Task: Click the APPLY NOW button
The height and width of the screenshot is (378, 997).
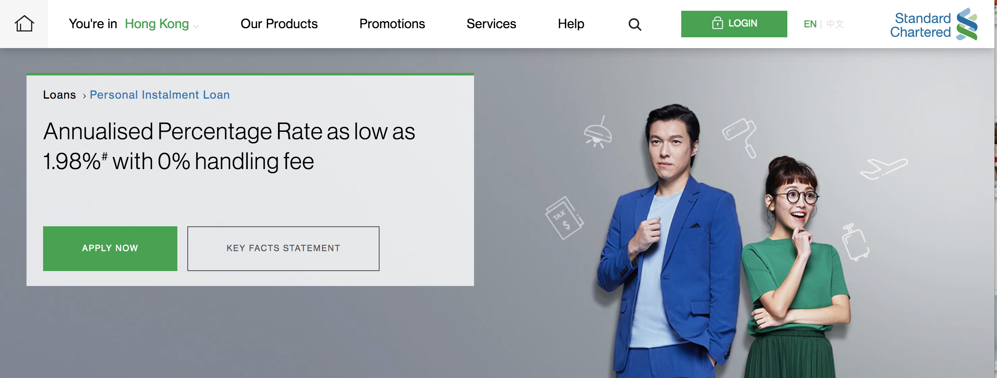Action: pyautogui.click(x=110, y=248)
